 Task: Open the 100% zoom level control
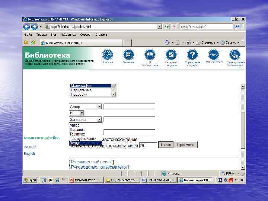(x=231, y=173)
